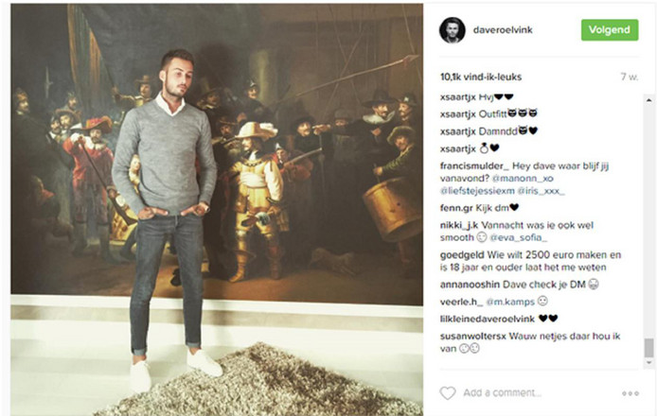Open francismulder_ commenter profile

tap(474, 166)
